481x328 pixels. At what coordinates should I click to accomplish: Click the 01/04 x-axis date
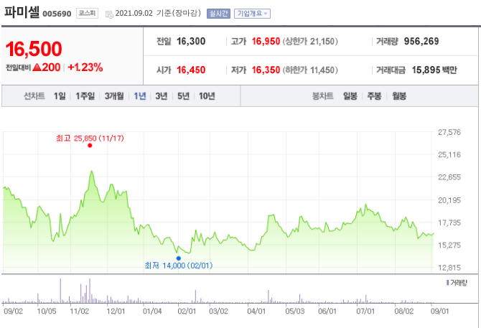152,311
